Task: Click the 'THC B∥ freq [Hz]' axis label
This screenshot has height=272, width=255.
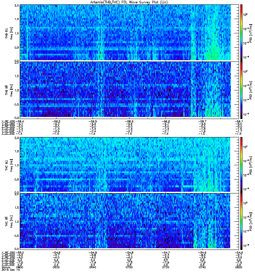Action: tap(9, 221)
